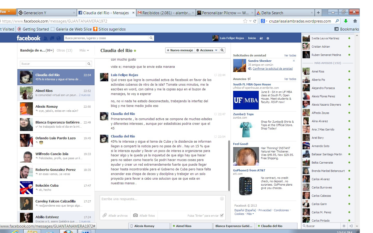373x233 pixels.
Task: Click Inicio in the Facebook header
Action: click(252, 38)
